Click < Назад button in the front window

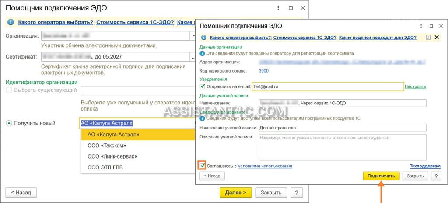pyautogui.click(x=212, y=176)
